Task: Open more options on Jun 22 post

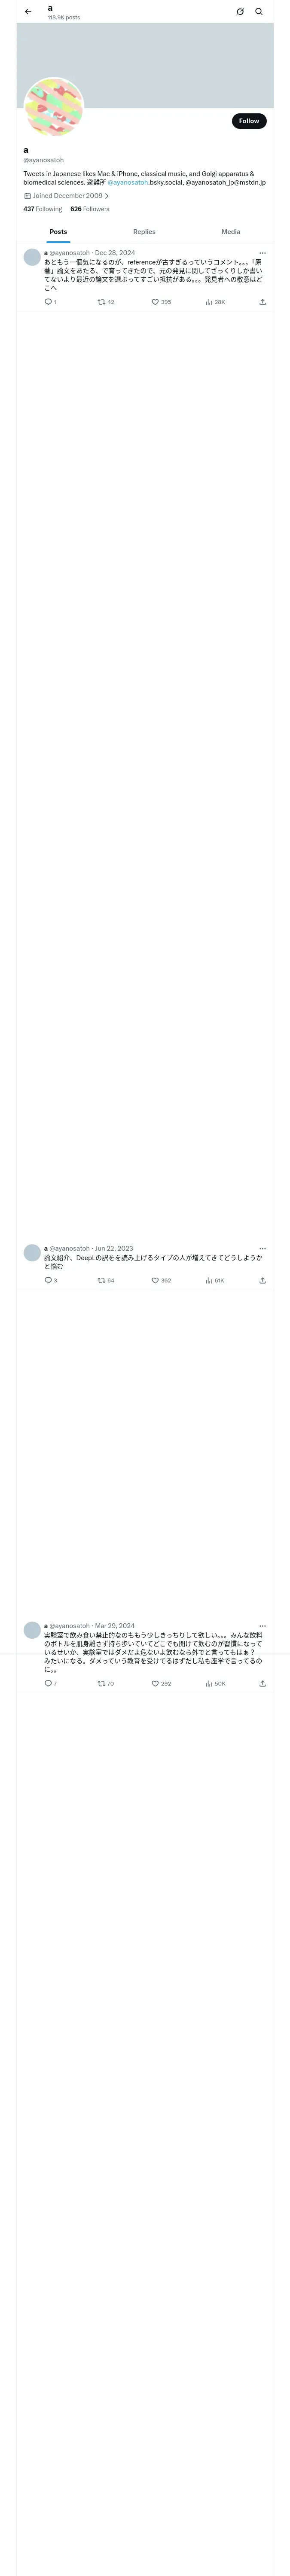Action: [263, 1248]
